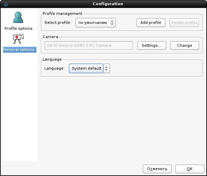Click the 'Profile management' group title
This screenshot has height=176, width=207.
62,14
